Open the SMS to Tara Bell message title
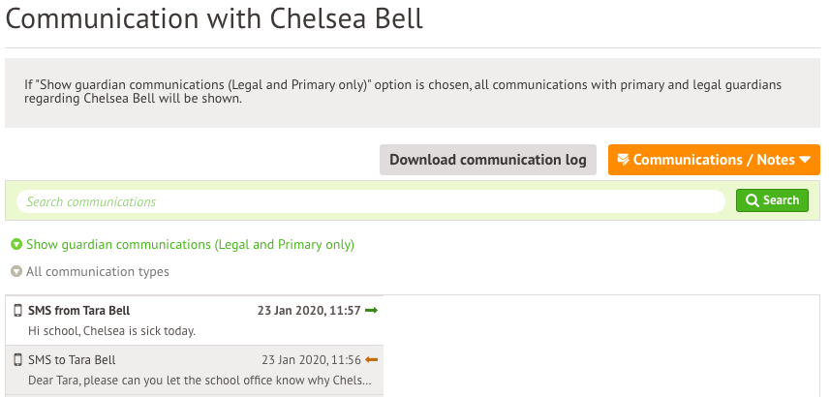 pyautogui.click(x=72, y=360)
